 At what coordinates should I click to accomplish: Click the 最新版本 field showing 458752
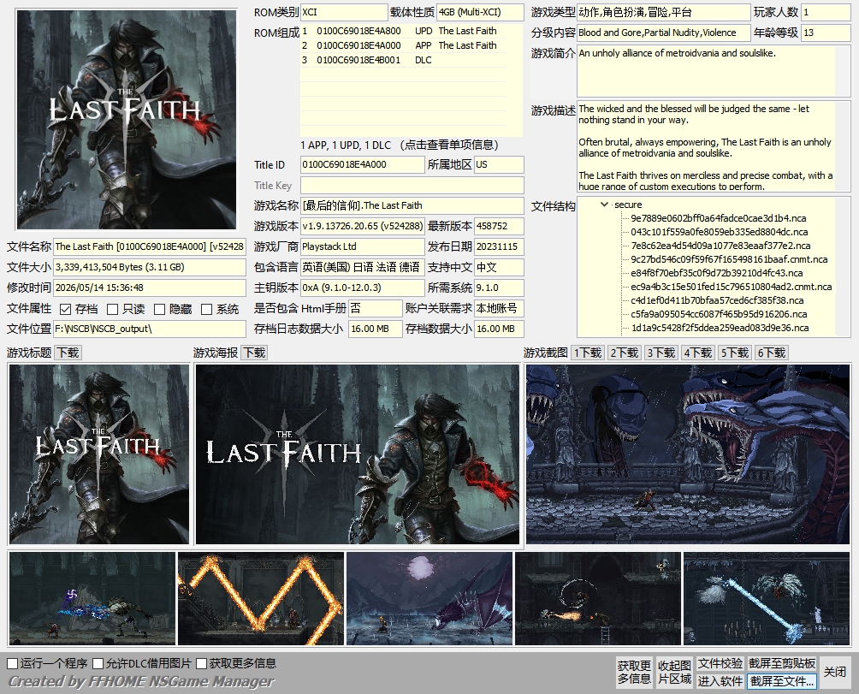click(x=499, y=226)
